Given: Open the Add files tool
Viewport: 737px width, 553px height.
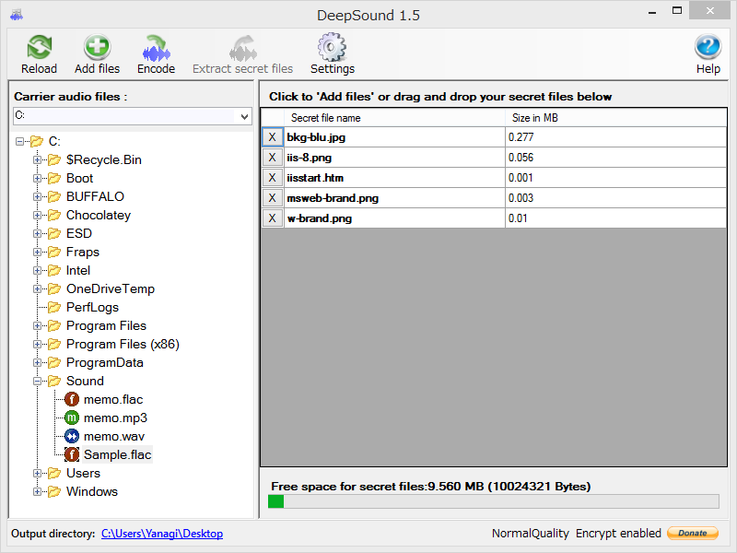Looking at the screenshot, I should [x=96, y=46].
